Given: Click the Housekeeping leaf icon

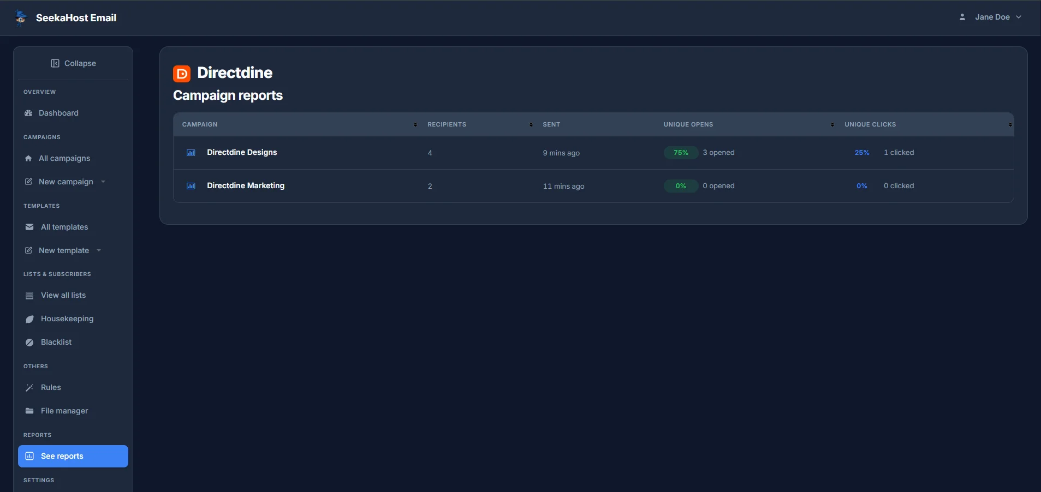Looking at the screenshot, I should pos(29,319).
